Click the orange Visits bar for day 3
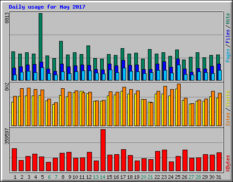The image size is (233, 182). (29, 107)
